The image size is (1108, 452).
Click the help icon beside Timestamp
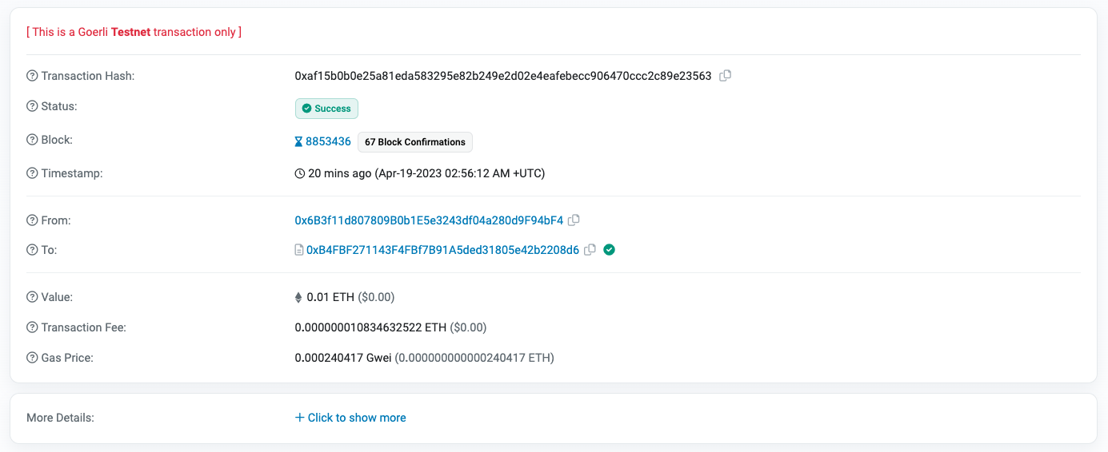pyautogui.click(x=32, y=173)
